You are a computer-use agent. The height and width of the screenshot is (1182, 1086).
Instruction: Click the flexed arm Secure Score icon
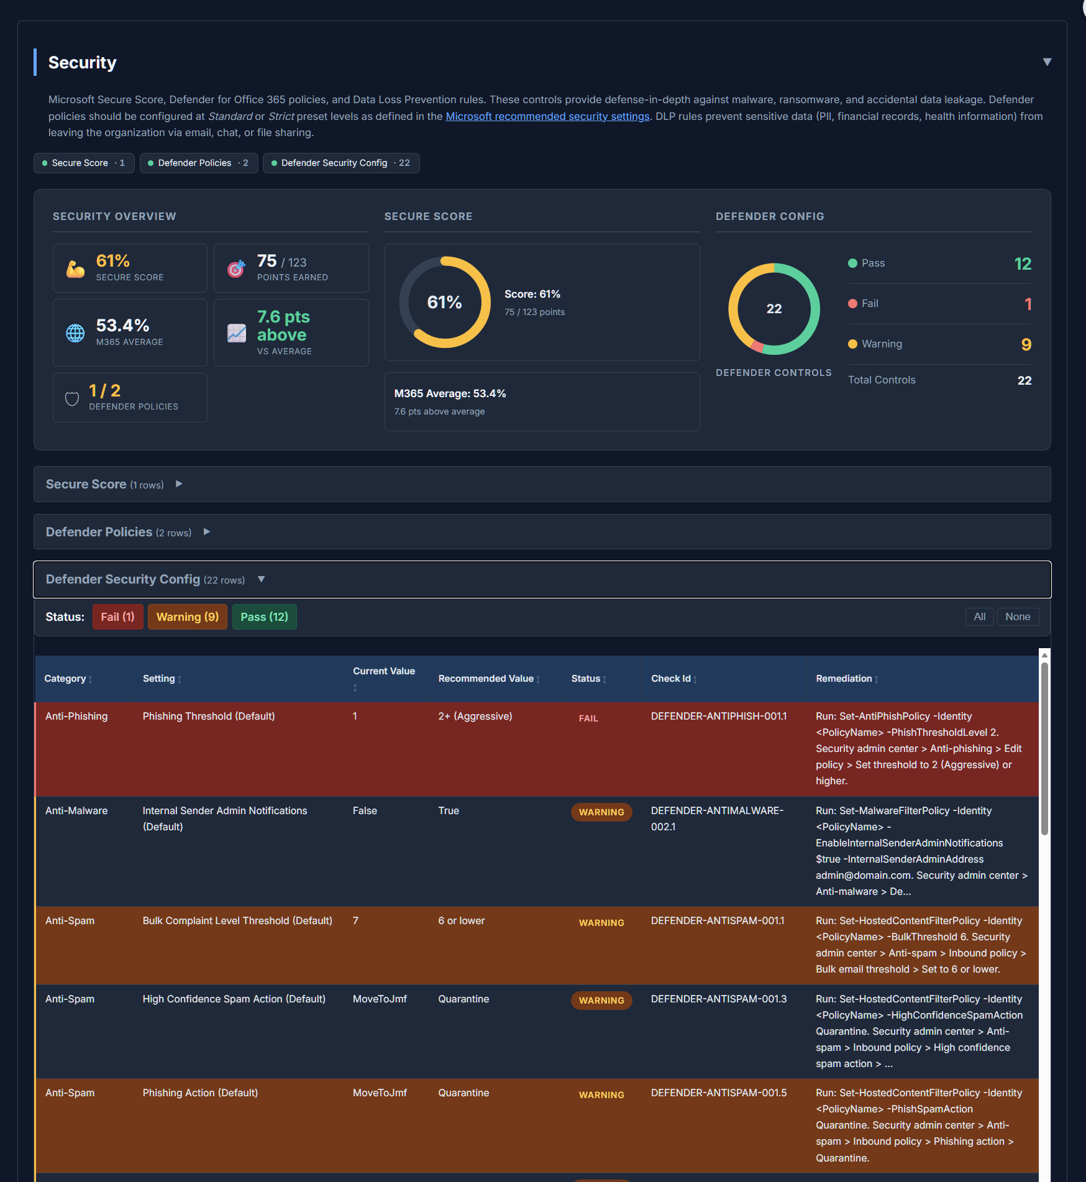[x=74, y=267]
